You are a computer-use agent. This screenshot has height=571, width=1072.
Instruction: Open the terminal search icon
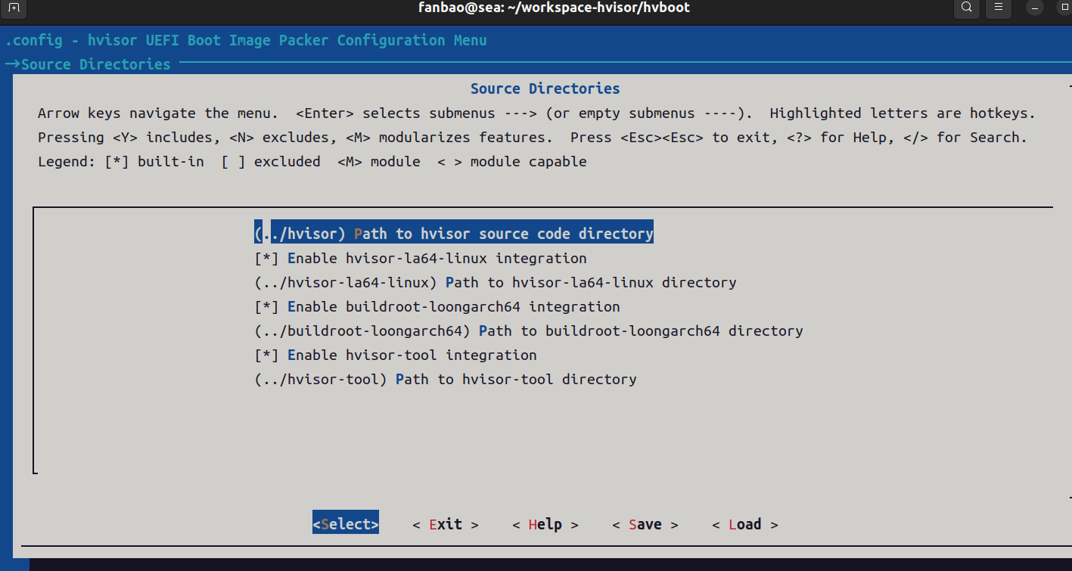tap(966, 8)
